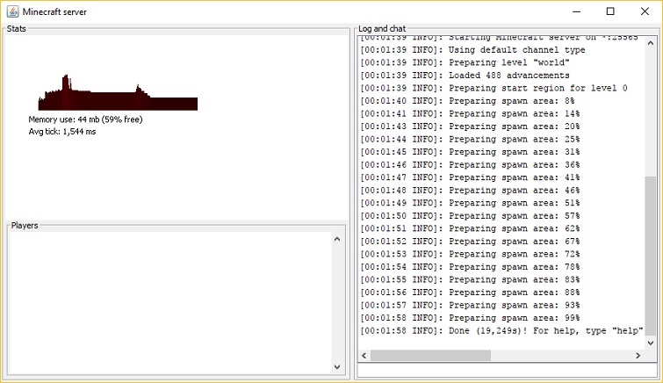Focus the command input field below the log

pyautogui.click(x=507, y=372)
